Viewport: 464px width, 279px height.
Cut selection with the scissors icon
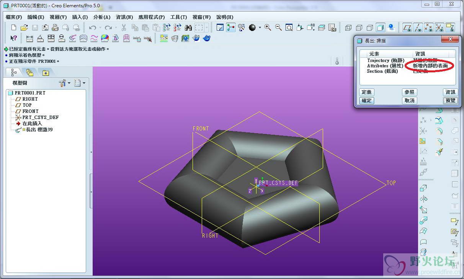click(x=124, y=28)
